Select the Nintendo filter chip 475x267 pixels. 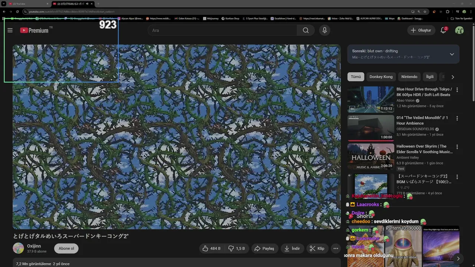pos(409,77)
